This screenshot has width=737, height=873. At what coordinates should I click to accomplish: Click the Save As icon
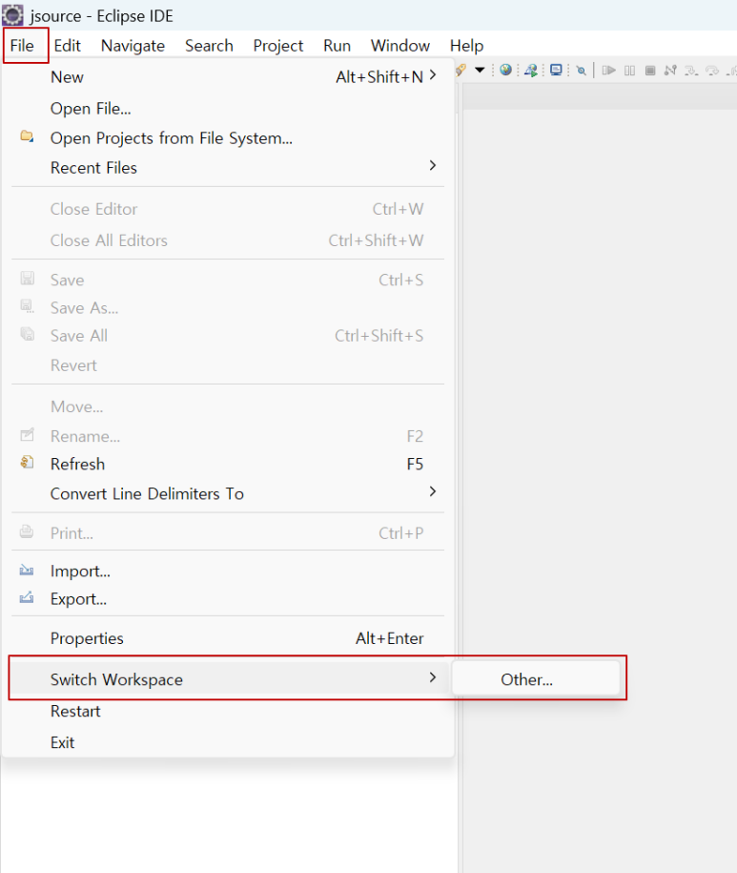pyautogui.click(x=28, y=305)
